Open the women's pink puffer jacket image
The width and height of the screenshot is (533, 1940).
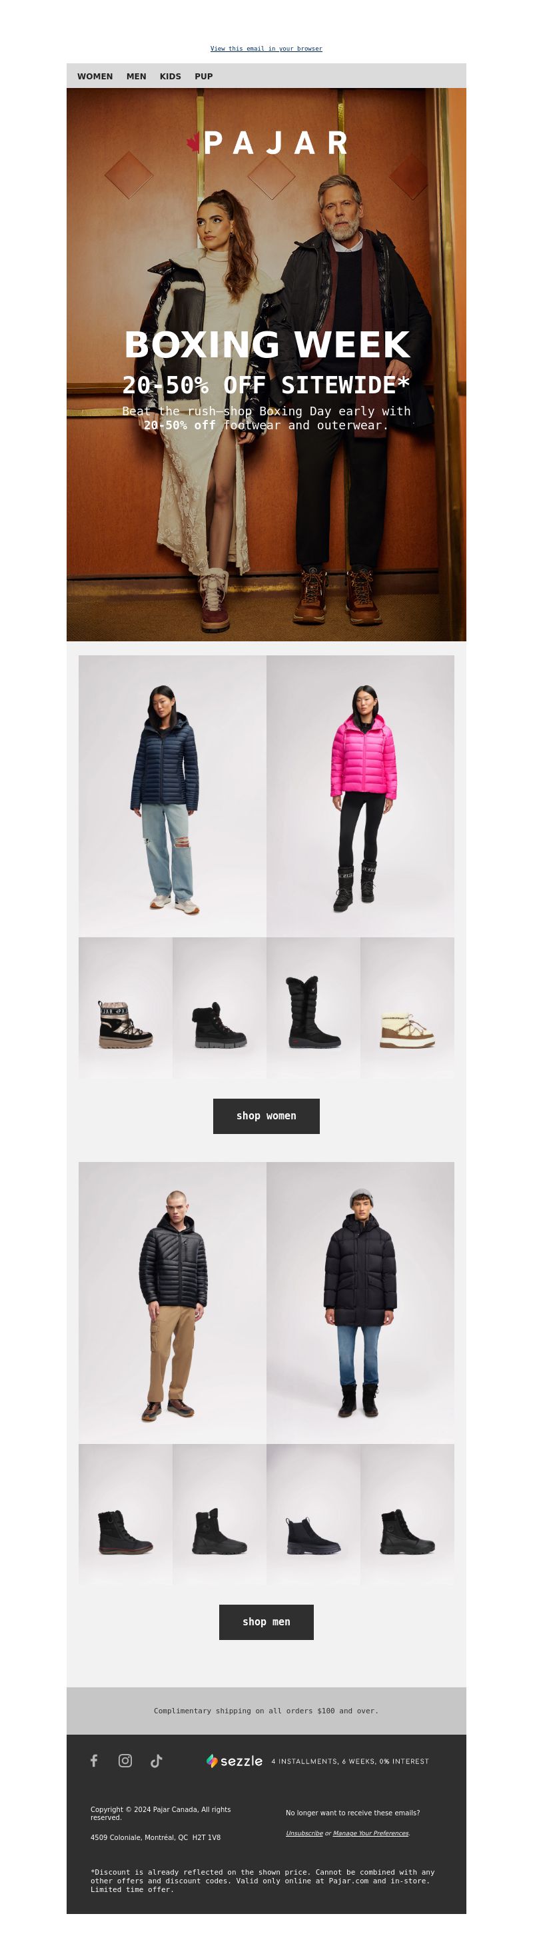click(360, 796)
